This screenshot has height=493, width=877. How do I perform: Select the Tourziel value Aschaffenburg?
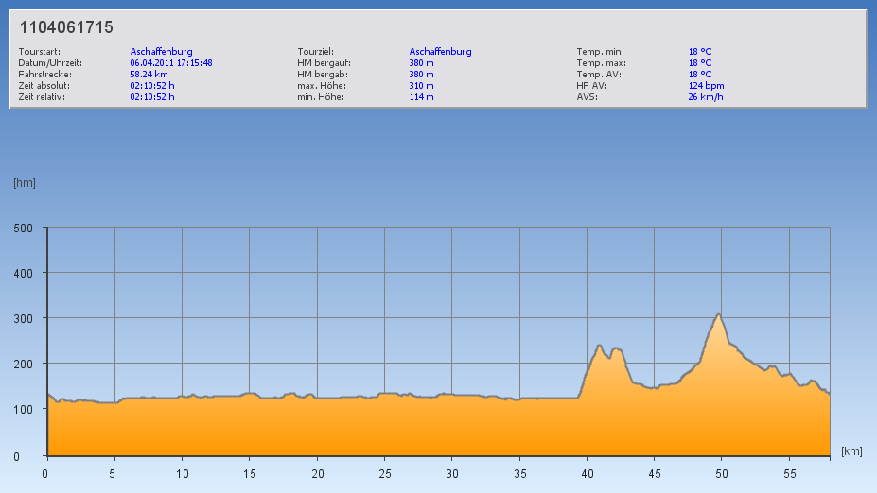[x=440, y=52]
